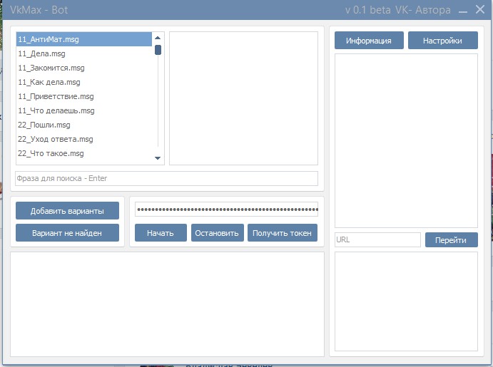Screen dimensions: 493x367
Task: Click the Получить токен button
Action: (x=283, y=233)
